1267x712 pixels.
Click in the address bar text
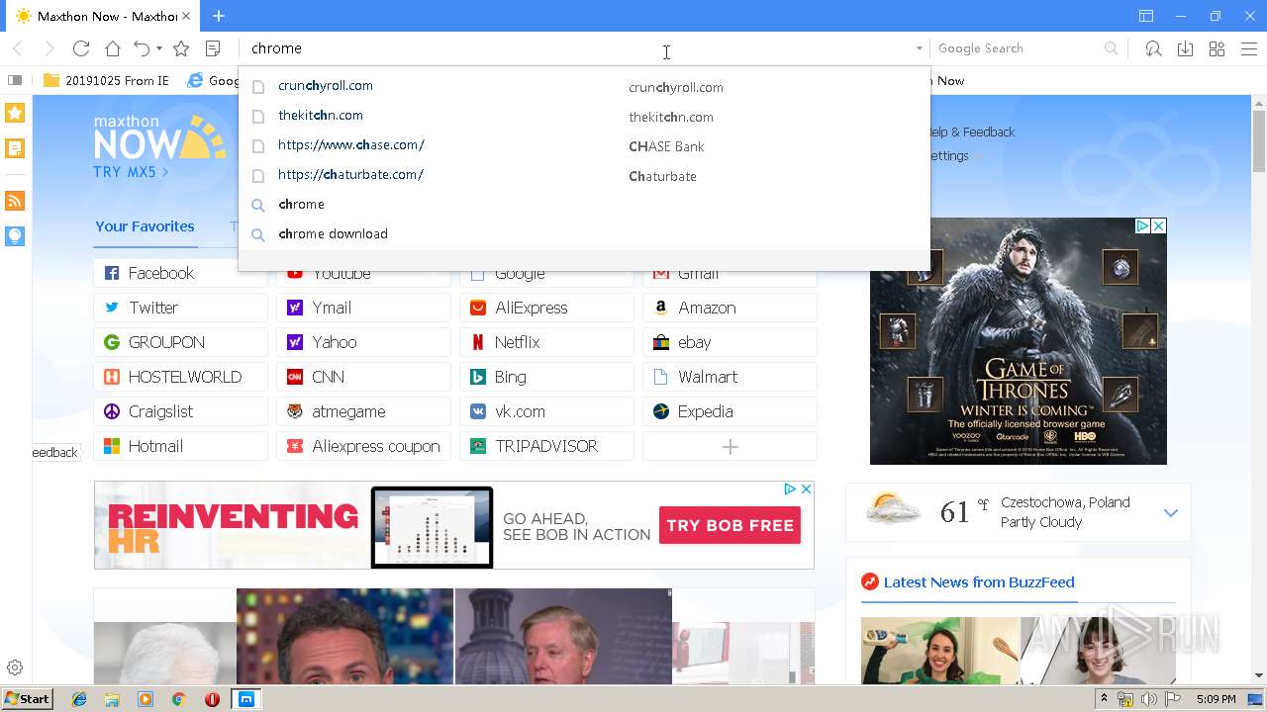[x=276, y=48]
